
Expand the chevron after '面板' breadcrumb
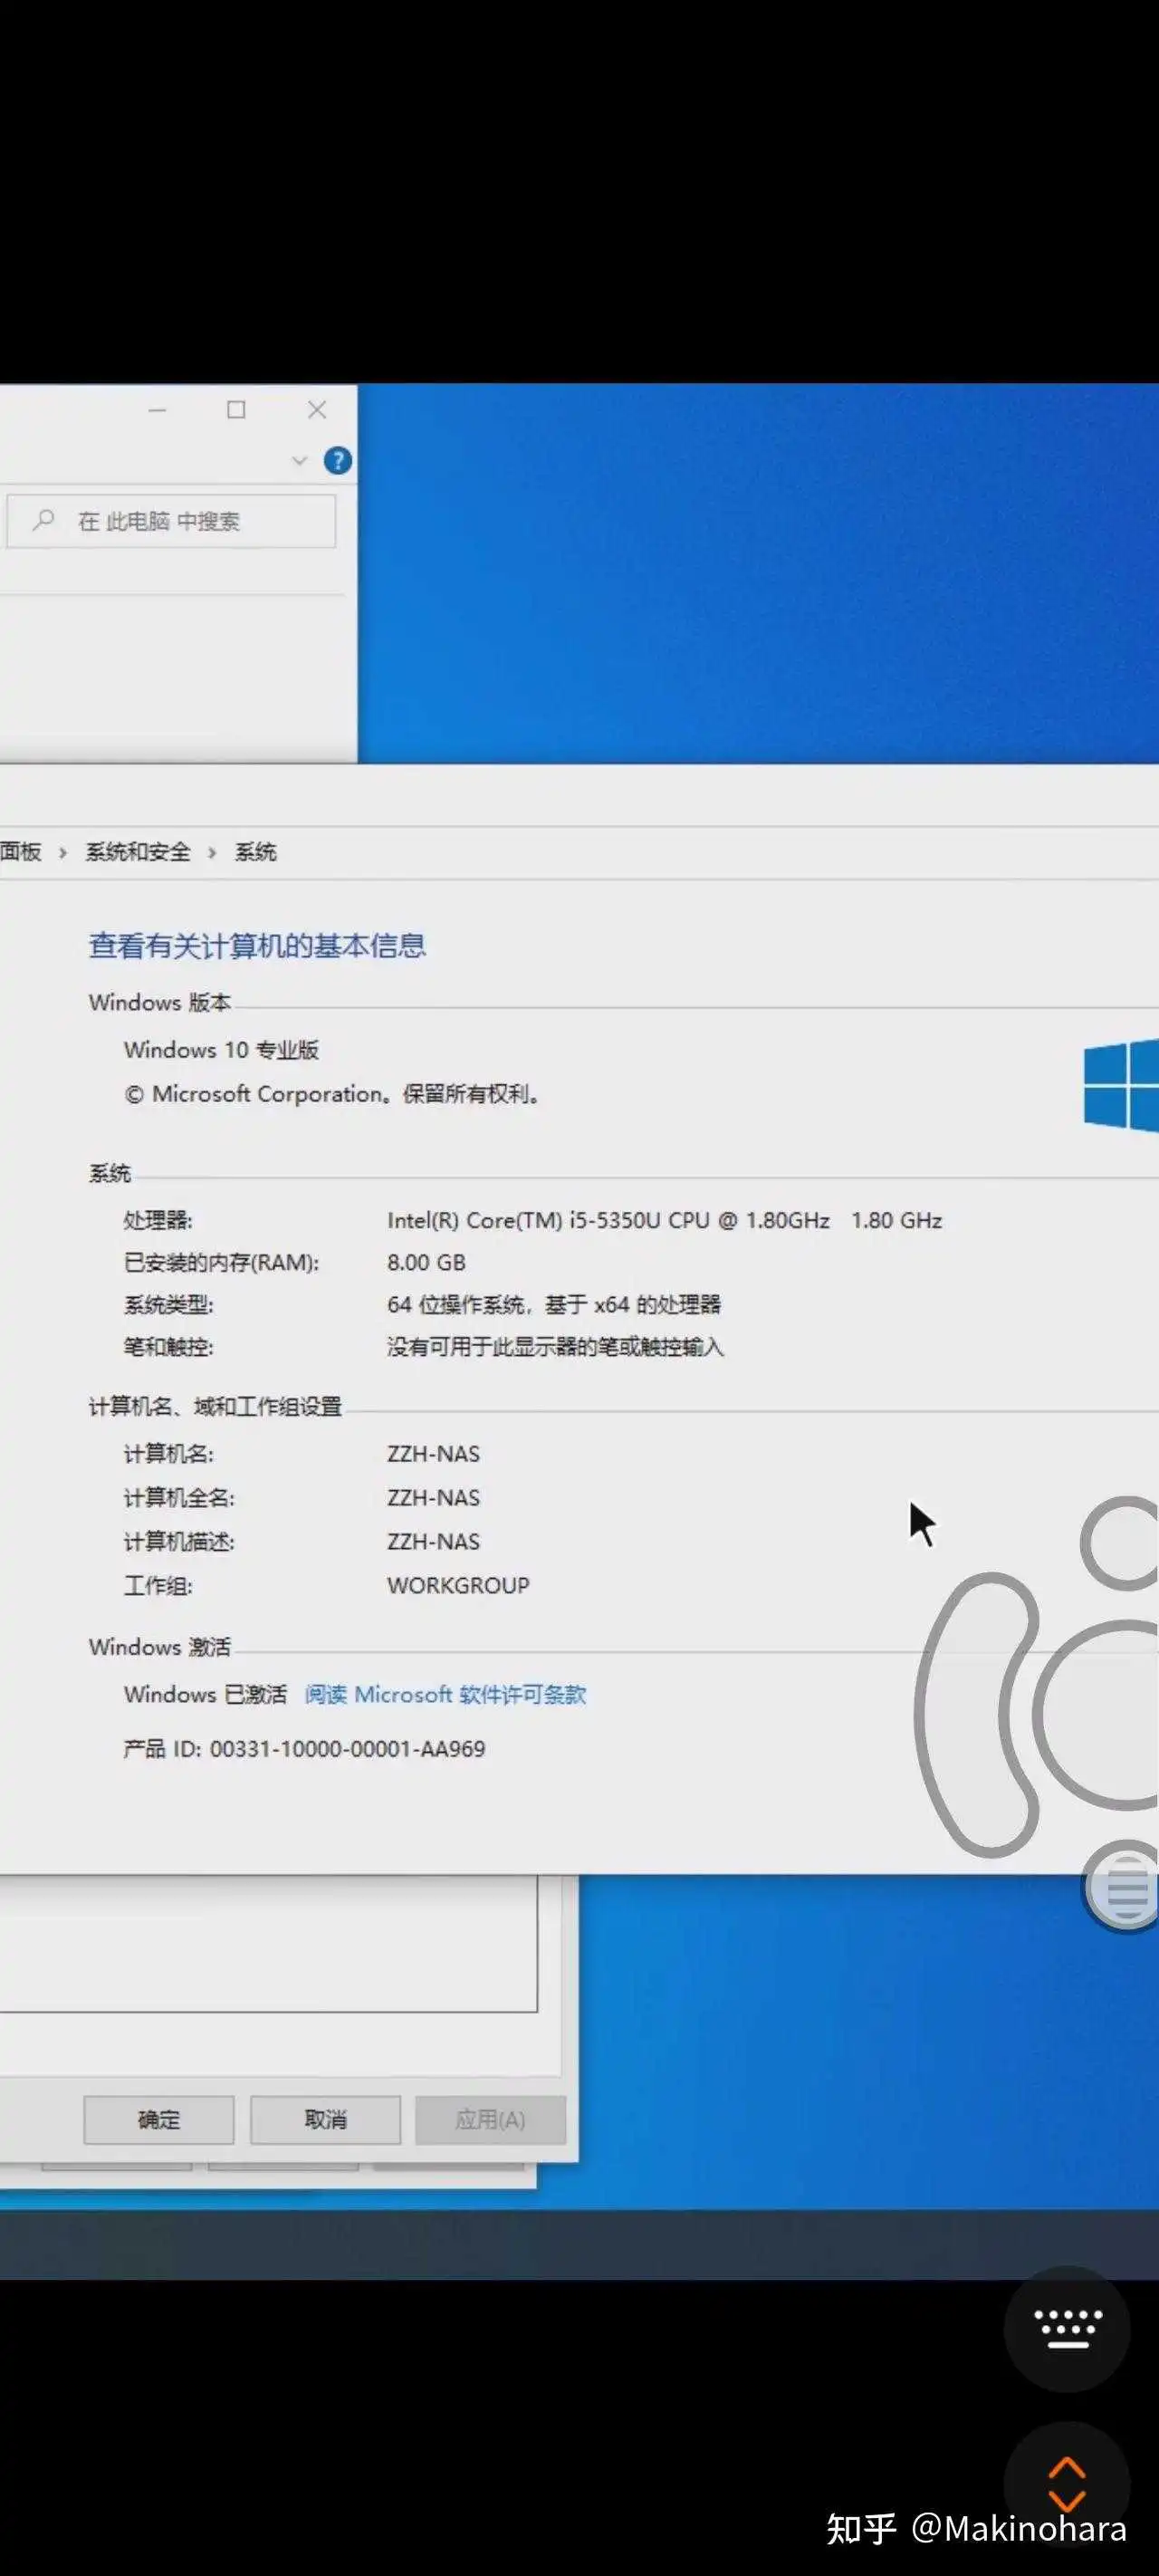coord(63,853)
